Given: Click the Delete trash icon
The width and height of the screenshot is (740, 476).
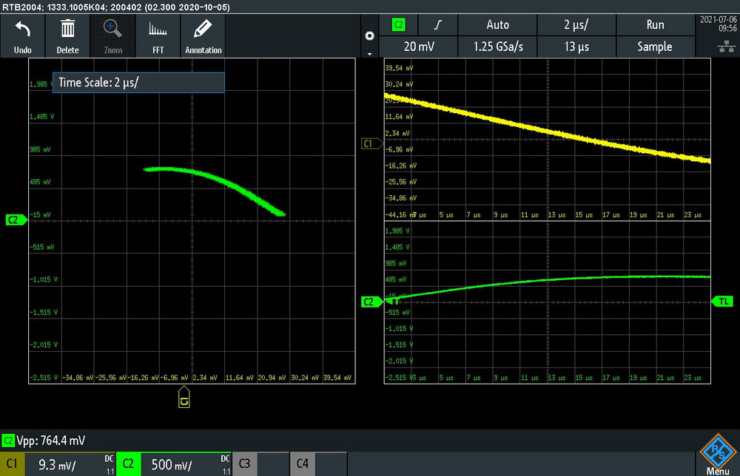Looking at the screenshot, I should (67, 36).
